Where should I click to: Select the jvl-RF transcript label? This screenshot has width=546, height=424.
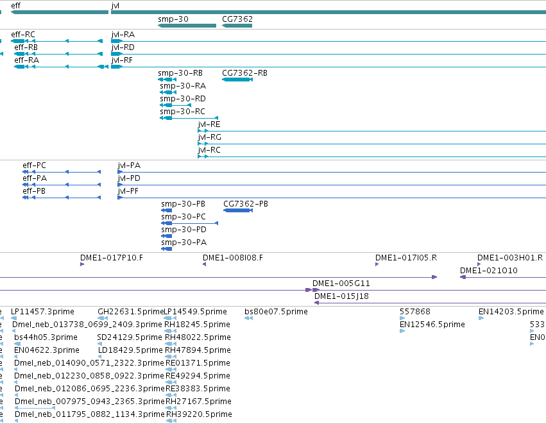click(x=122, y=60)
